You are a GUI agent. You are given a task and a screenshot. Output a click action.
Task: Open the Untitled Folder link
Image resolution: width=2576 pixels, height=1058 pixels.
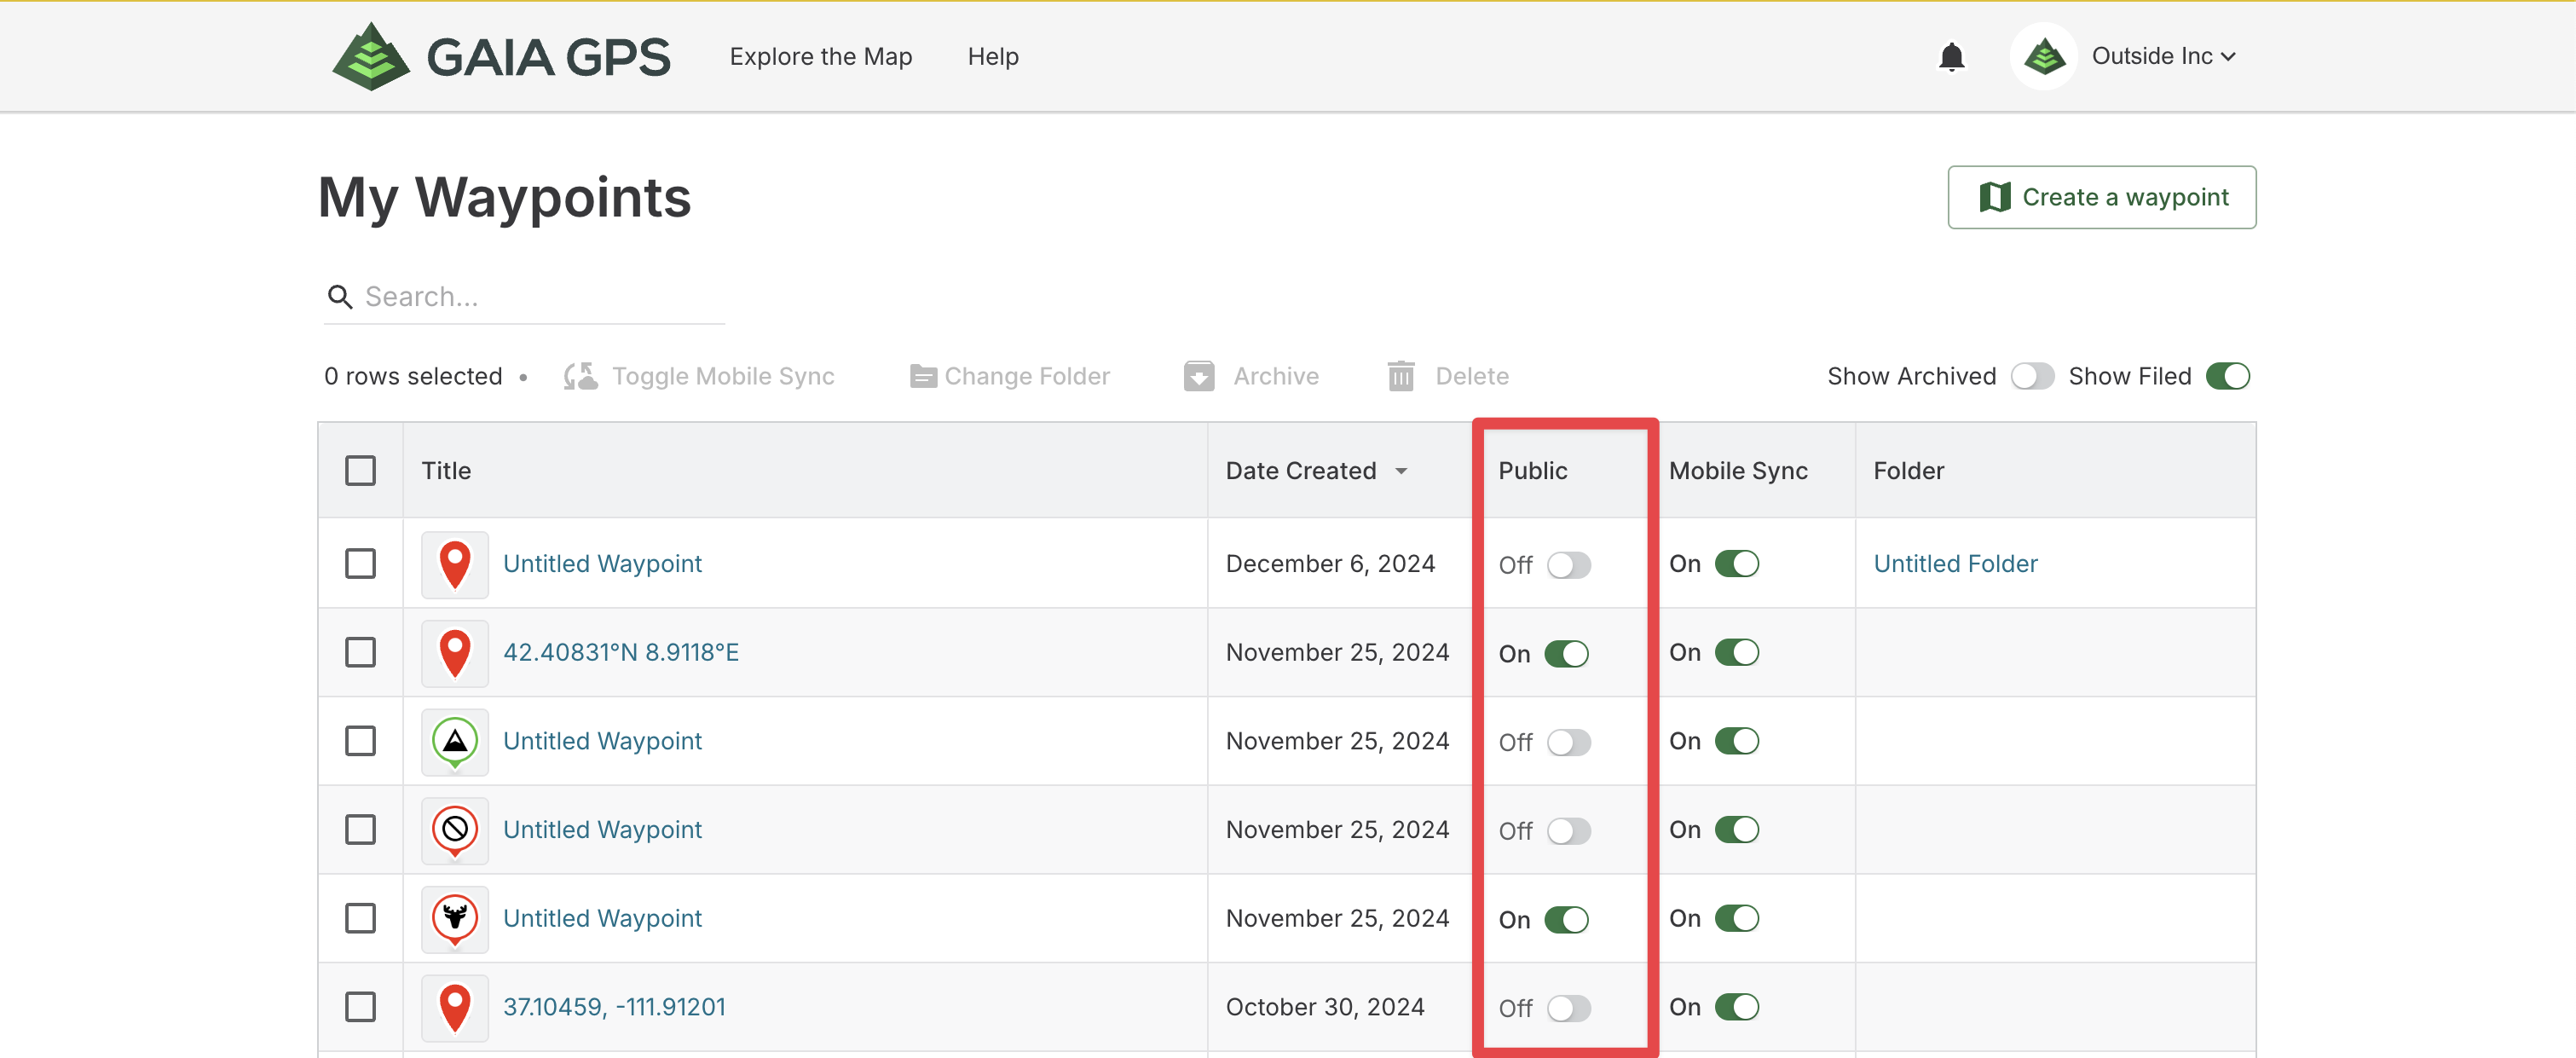1955,564
